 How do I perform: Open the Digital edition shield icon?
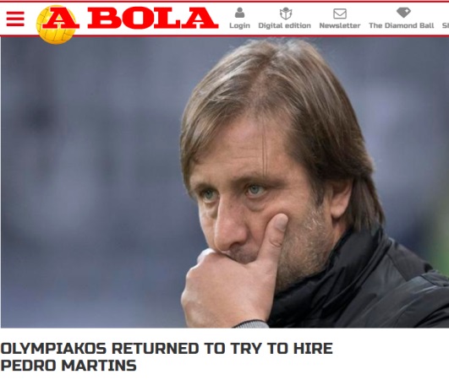click(x=286, y=14)
